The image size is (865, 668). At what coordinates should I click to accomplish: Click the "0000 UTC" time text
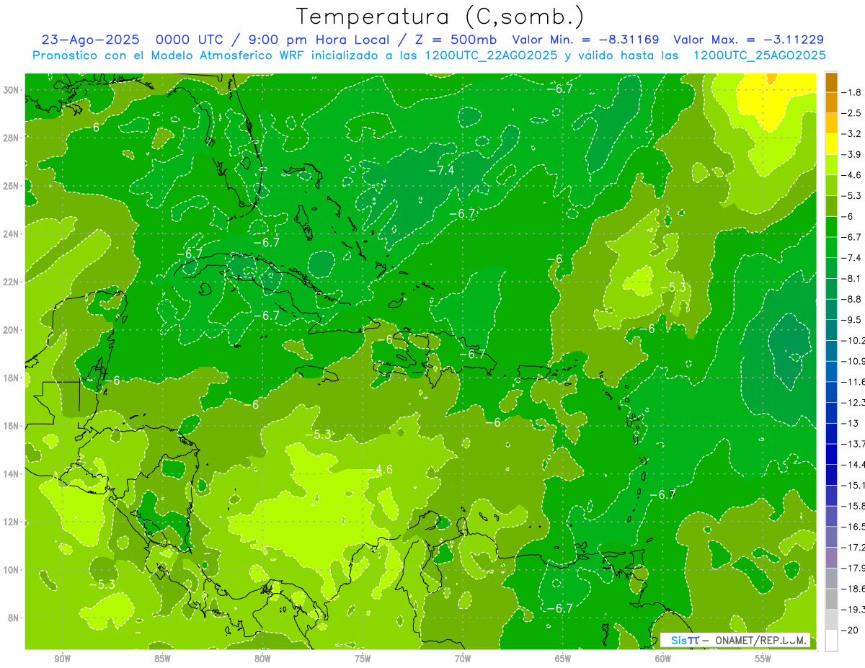(191, 40)
